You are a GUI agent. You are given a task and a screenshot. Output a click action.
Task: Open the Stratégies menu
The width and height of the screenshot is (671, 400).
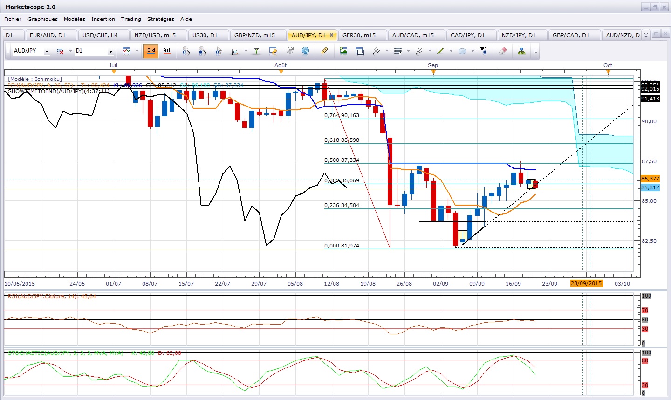point(160,19)
